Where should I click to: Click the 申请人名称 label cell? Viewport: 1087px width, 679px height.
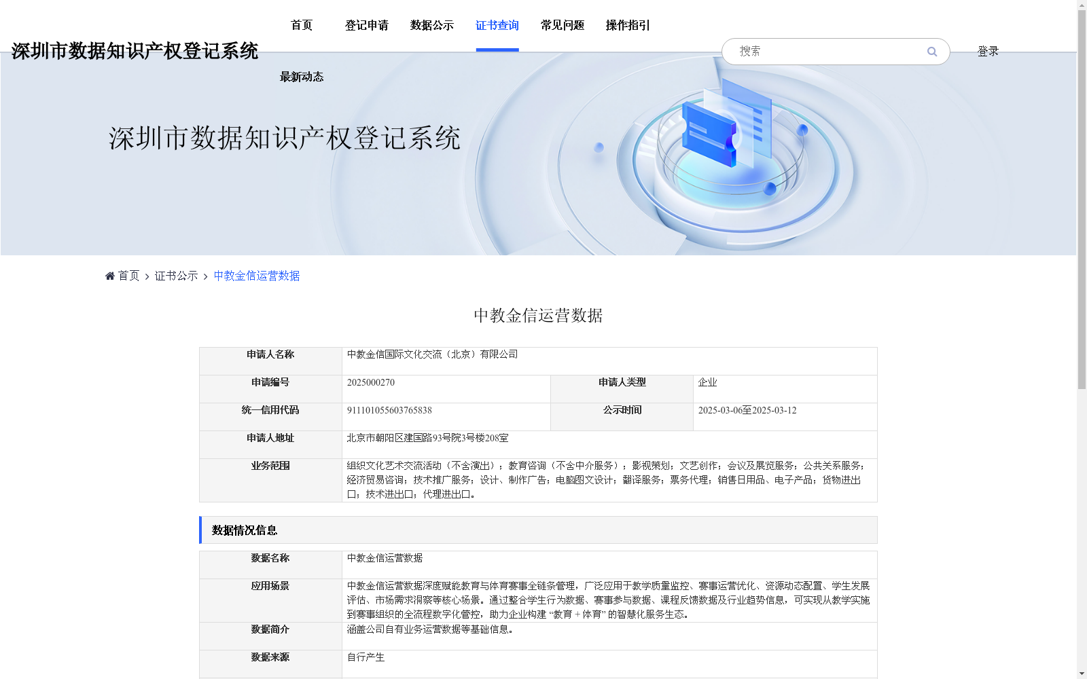click(270, 361)
